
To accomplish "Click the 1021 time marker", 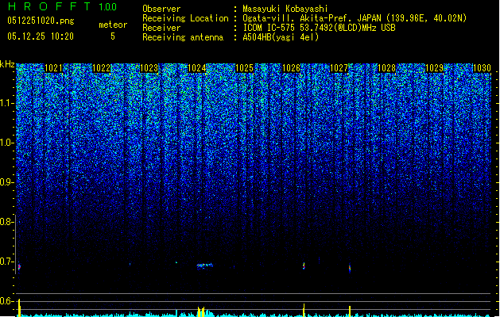I will pyautogui.click(x=53, y=68).
